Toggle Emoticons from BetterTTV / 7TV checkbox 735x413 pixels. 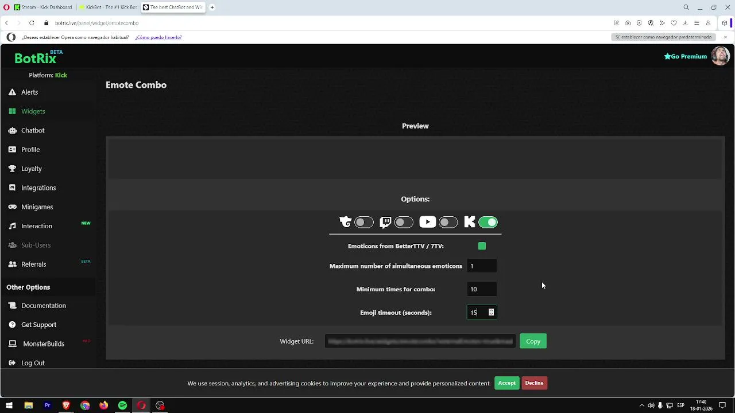[x=482, y=246]
